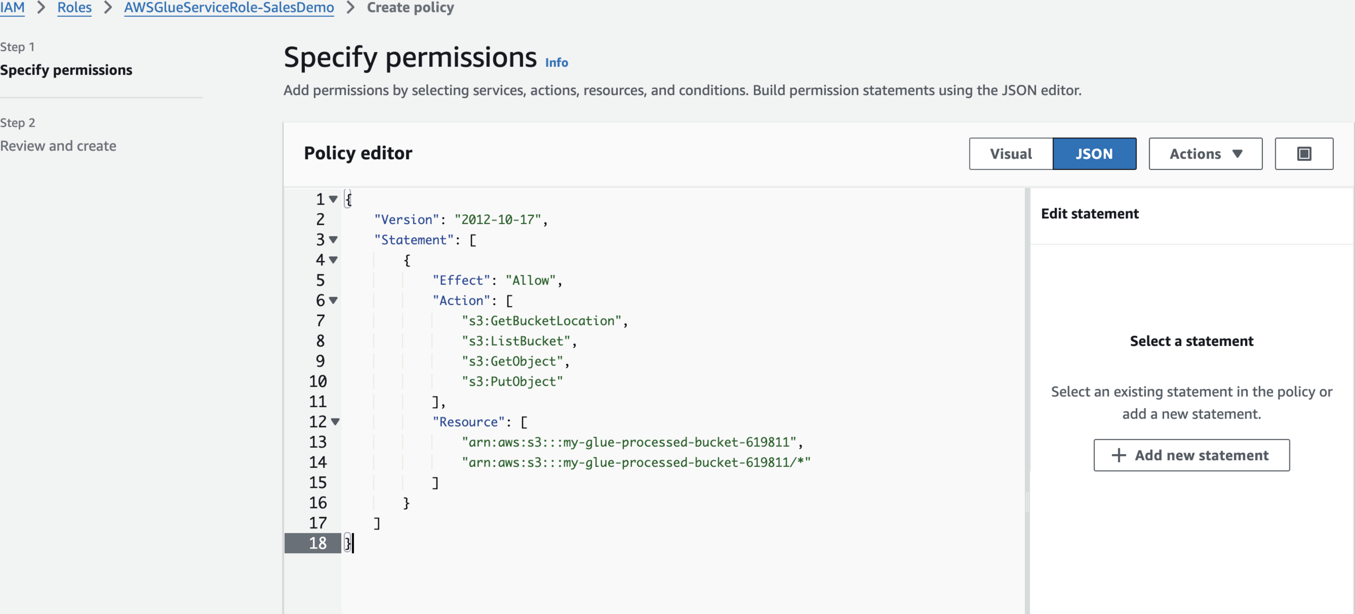Open the AWSGlueServiceRole-SalesDemo breadcrumb link
The width and height of the screenshot is (1355, 614).
pos(229,8)
